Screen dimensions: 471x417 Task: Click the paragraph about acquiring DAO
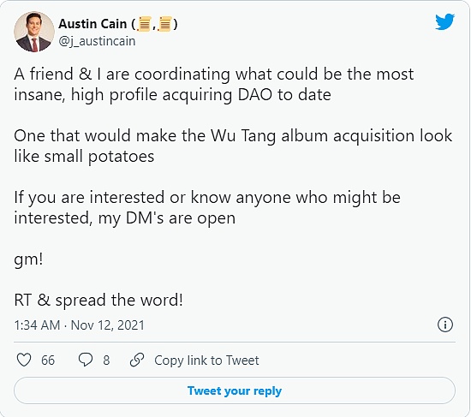214,85
